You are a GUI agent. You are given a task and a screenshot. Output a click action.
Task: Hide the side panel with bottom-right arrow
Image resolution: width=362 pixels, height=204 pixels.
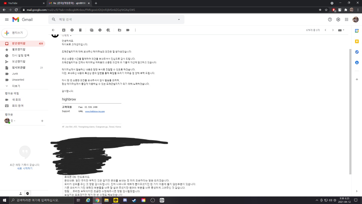pyautogui.click(x=357, y=191)
